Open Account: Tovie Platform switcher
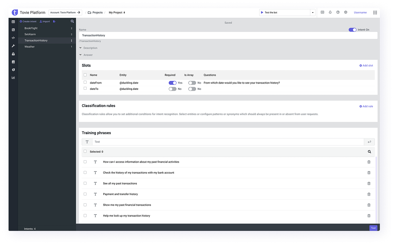This screenshot has width=394, height=245. 65,13
